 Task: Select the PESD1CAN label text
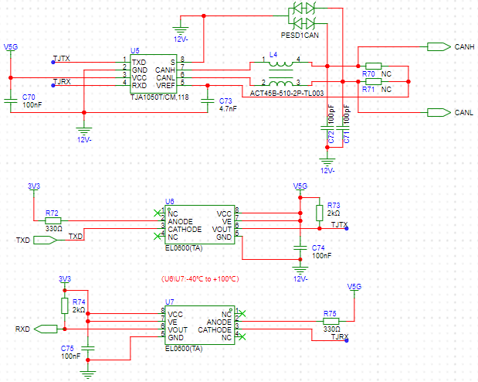point(300,36)
